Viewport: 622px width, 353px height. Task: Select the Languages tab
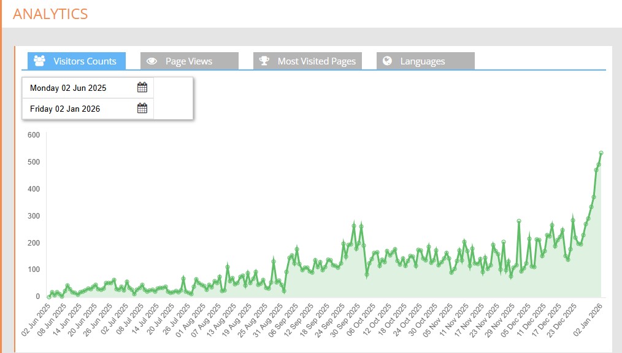pos(423,61)
